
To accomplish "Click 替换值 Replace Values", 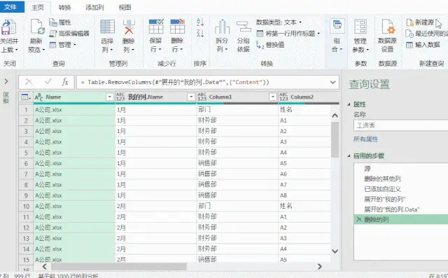I will tap(270, 45).
